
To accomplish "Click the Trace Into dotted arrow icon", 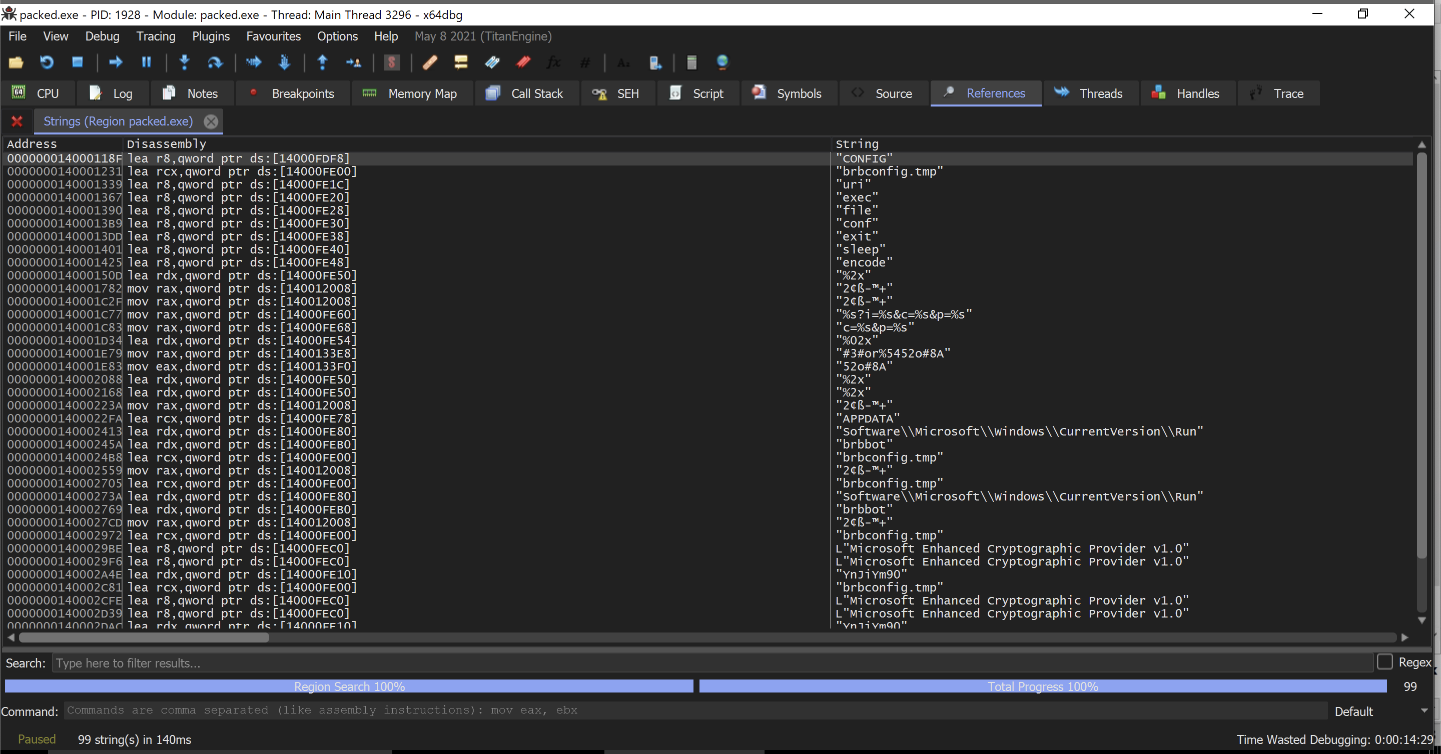I will [254, 62].
